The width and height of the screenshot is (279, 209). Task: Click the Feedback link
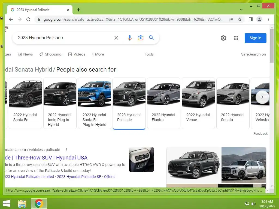tap(260, 133)
